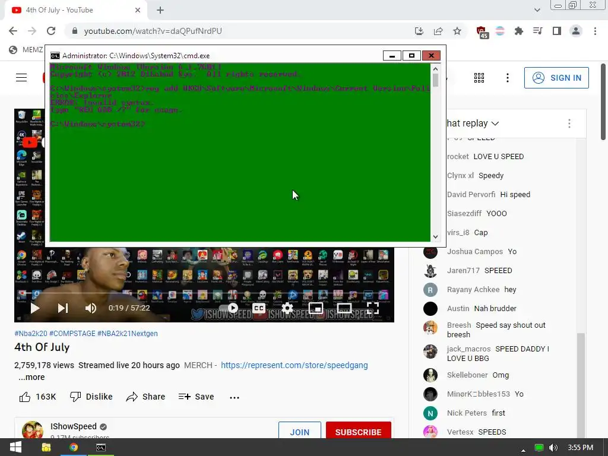608x456 pixels.
Task: Click the SUBSCRIBE button
Action: 358,431
